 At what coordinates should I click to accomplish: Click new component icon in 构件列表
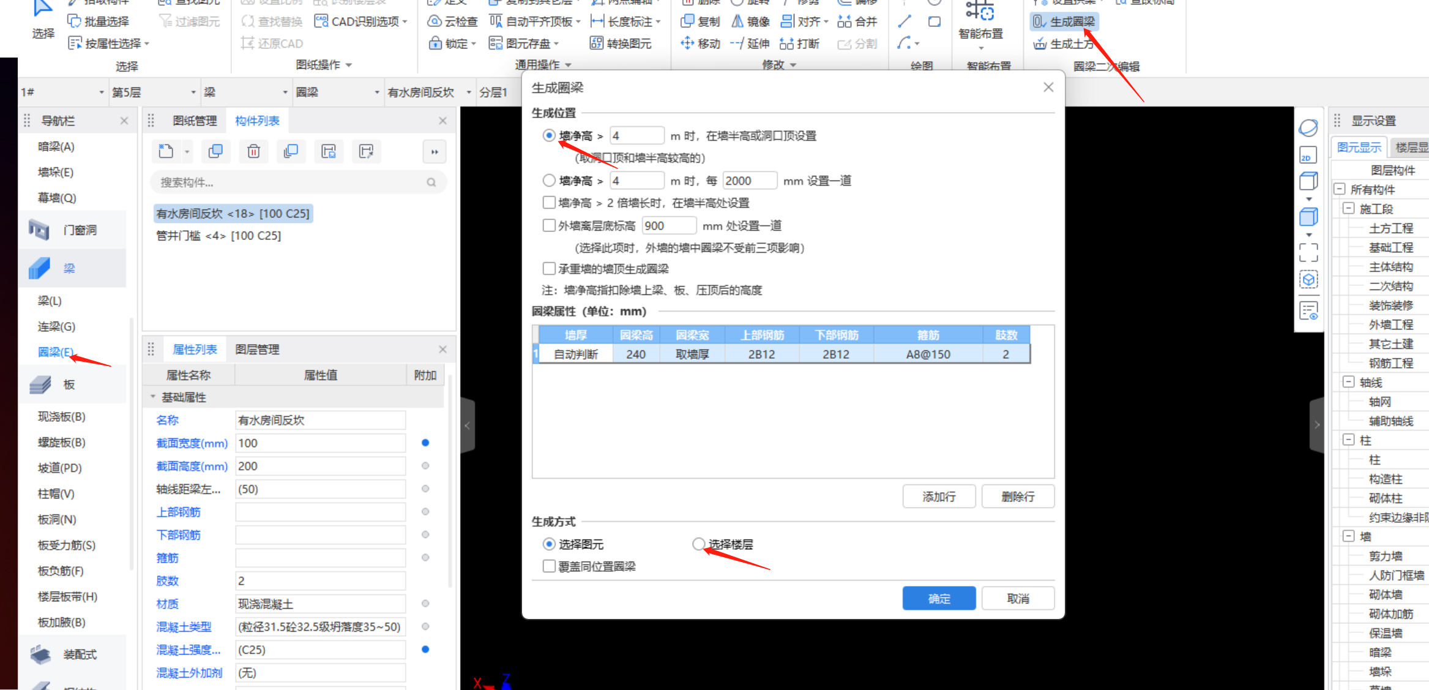166,151
